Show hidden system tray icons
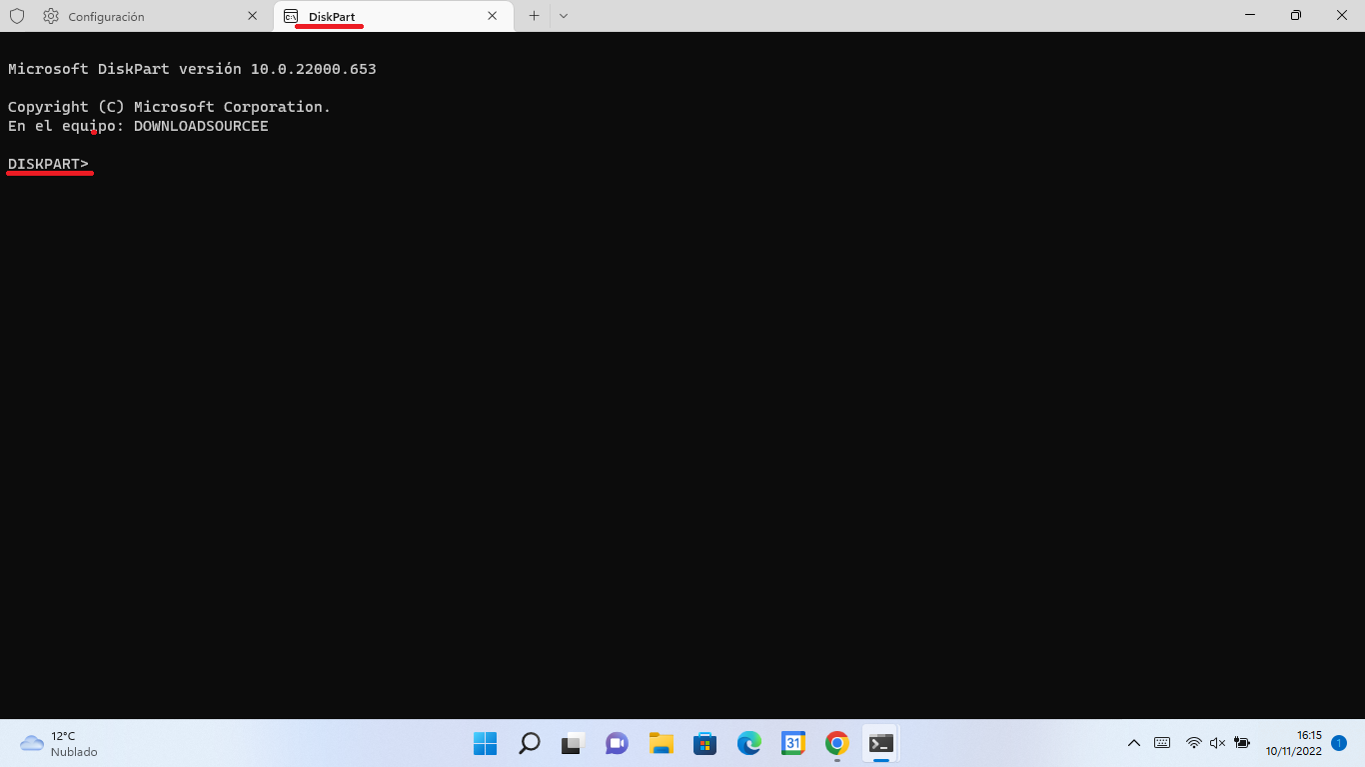1365x767 pixels. tap(1134, 743)
